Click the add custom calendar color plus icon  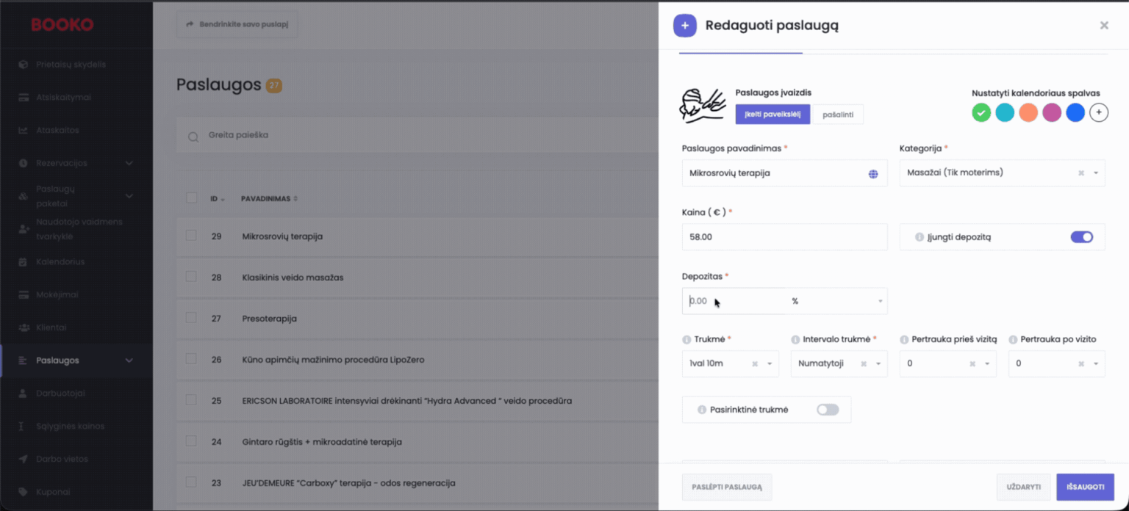[x=1098, y=112]
